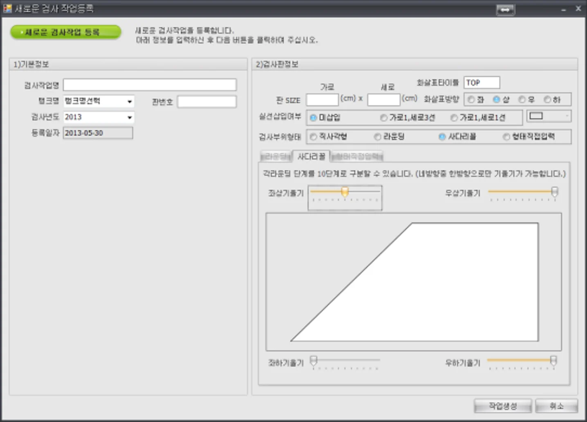Screen dimensions: 587x422
Task: Choose the 가로1,세로1선 radio option
Action: pyautogui.click(x=454, y=118)
